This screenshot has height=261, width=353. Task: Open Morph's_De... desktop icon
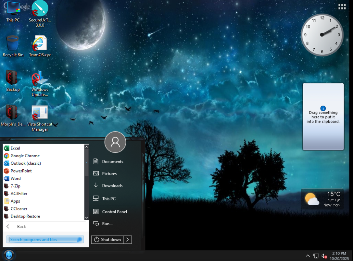13,115
